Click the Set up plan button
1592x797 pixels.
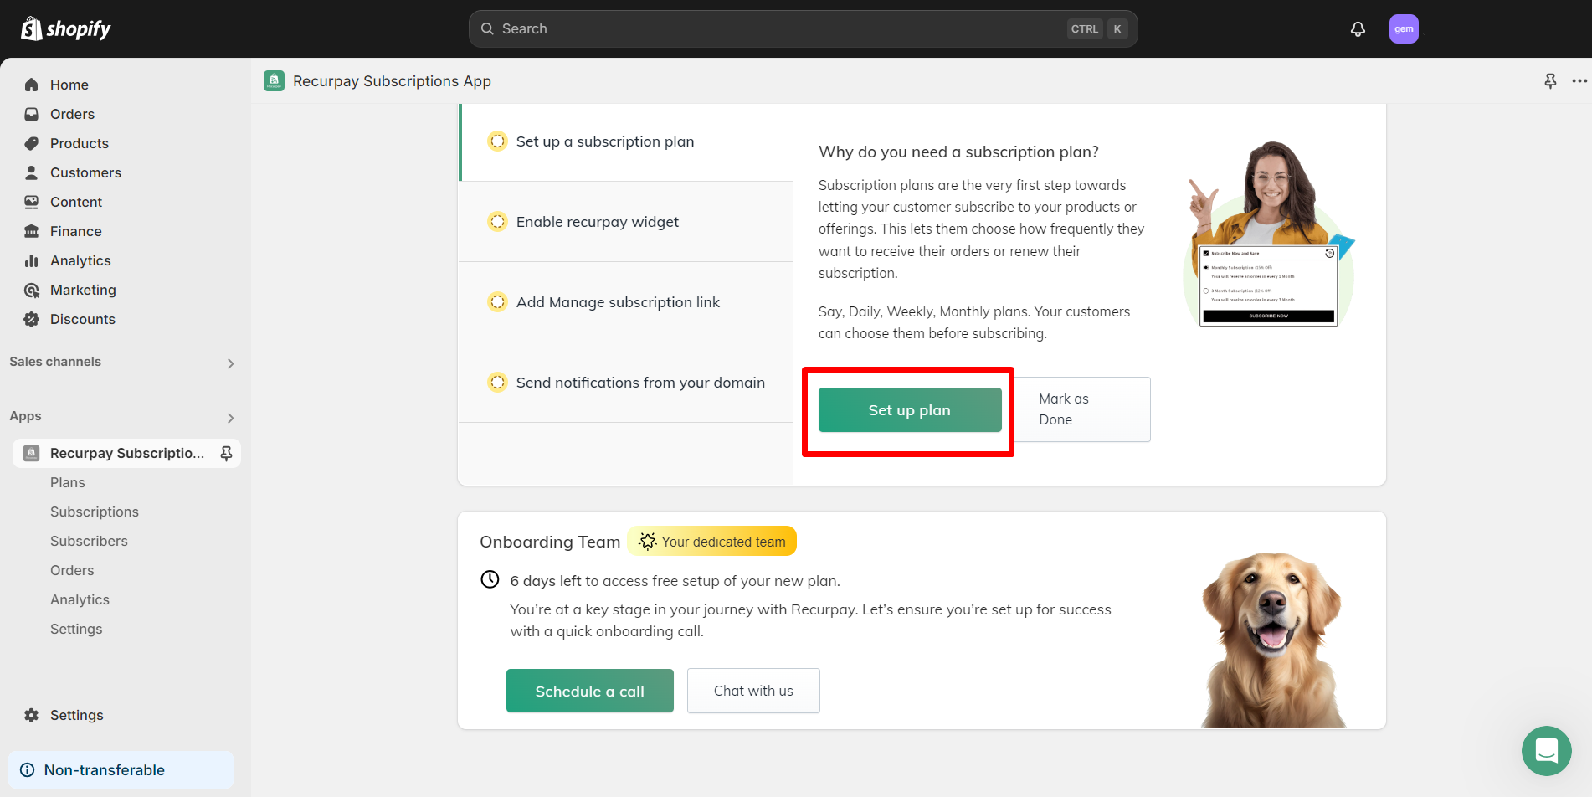click(x=910, y=410)
